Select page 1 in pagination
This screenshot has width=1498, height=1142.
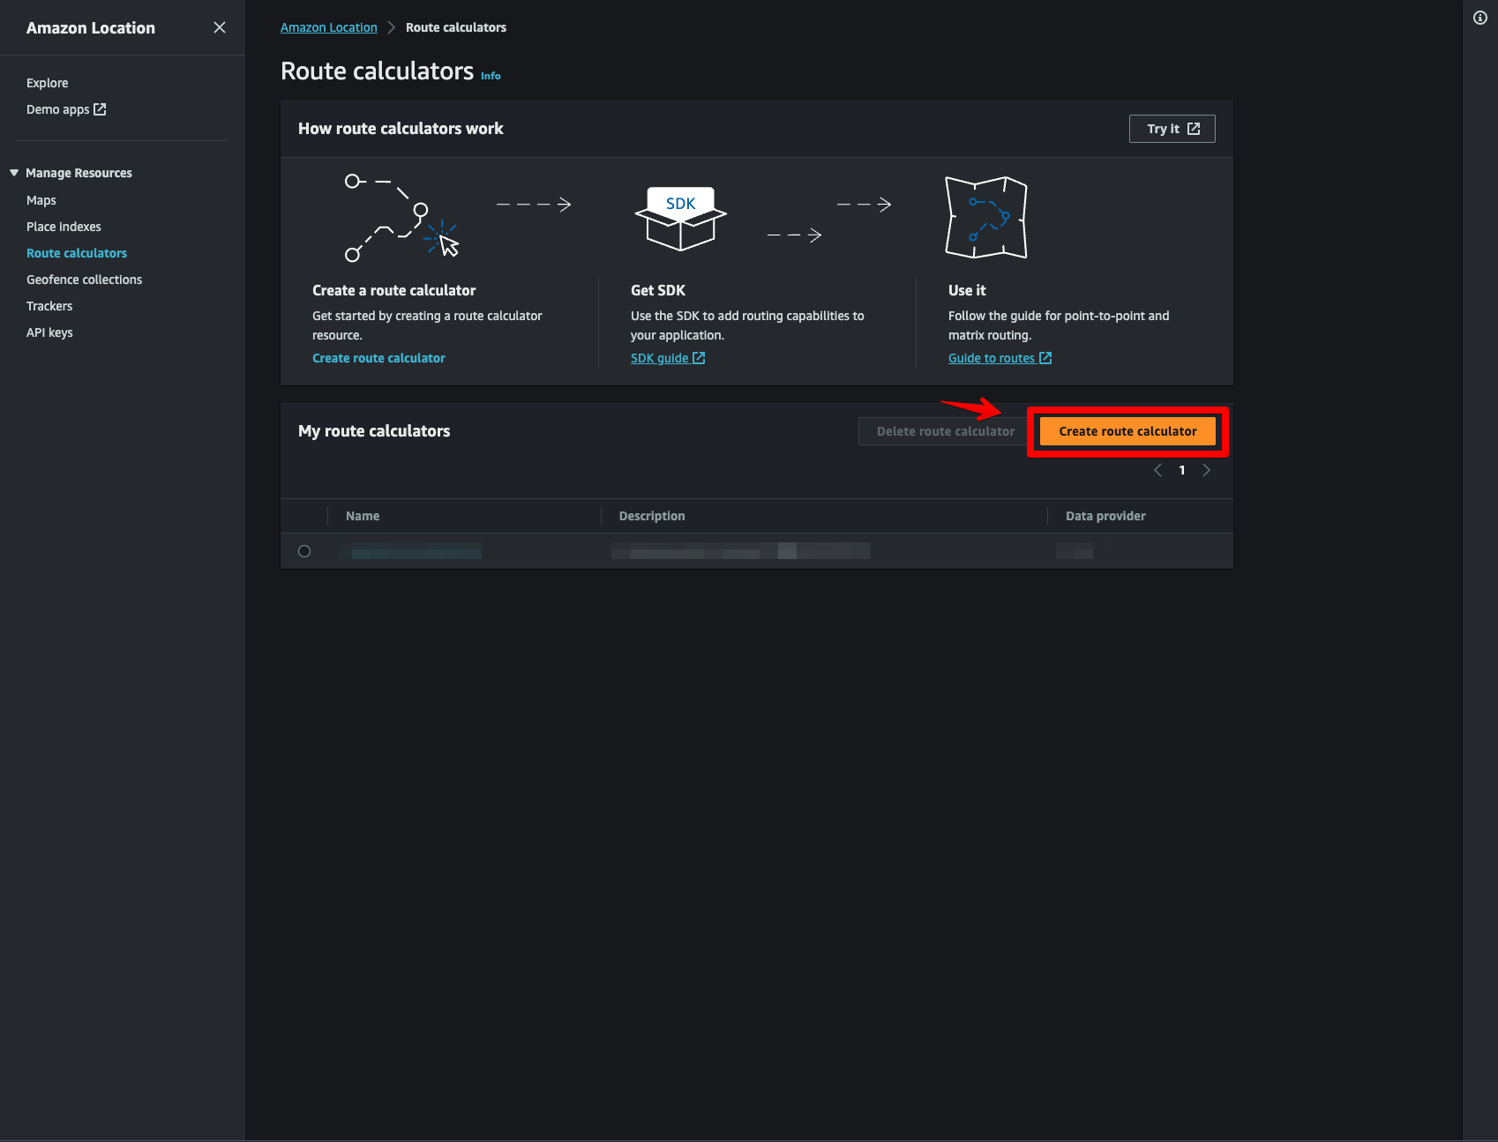click(x=1182, y=470)
